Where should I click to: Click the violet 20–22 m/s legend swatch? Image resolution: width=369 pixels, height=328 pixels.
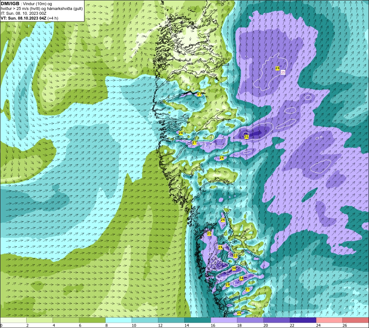coord(277,320)
